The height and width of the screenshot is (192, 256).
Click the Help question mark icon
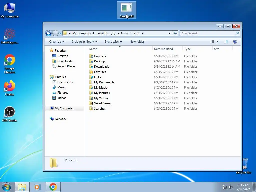click(235, 42)
